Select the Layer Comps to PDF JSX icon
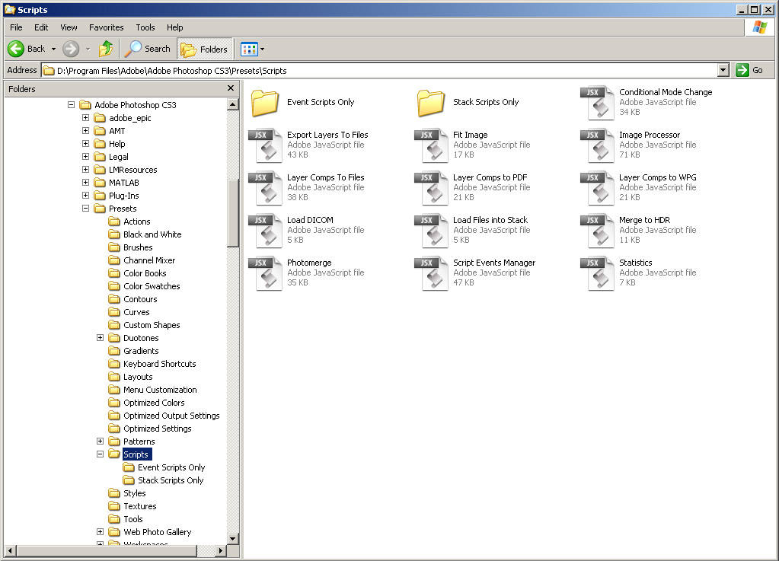The height and width of the screenshot is (561, 779). click(432, 188)
